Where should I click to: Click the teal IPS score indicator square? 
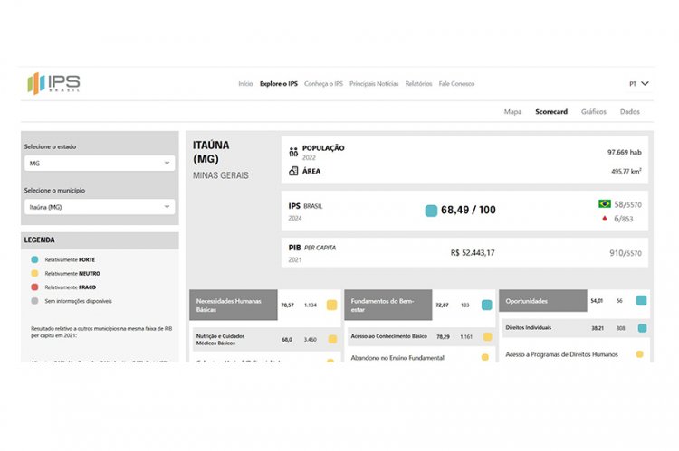click(x=431, y=211)
